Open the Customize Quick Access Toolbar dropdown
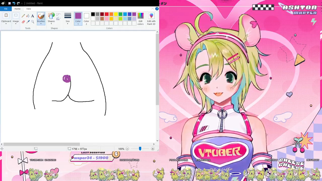The height and width of the screenshot is (181, 322). [x=22, y=3]
